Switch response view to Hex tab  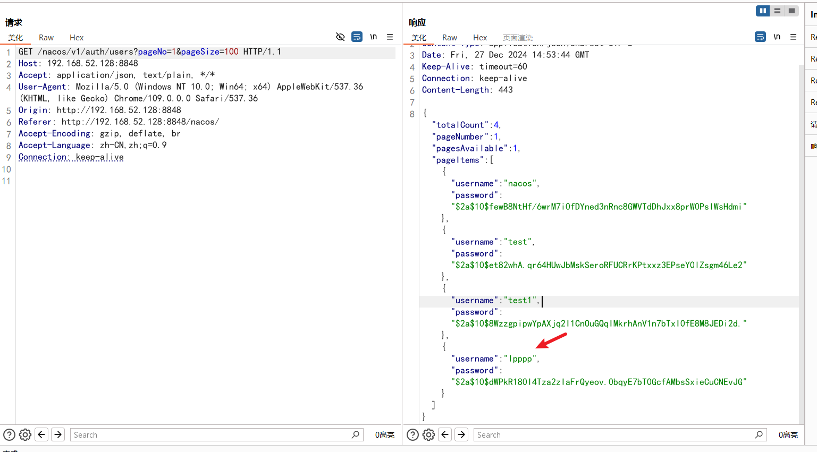click(480, 38)
